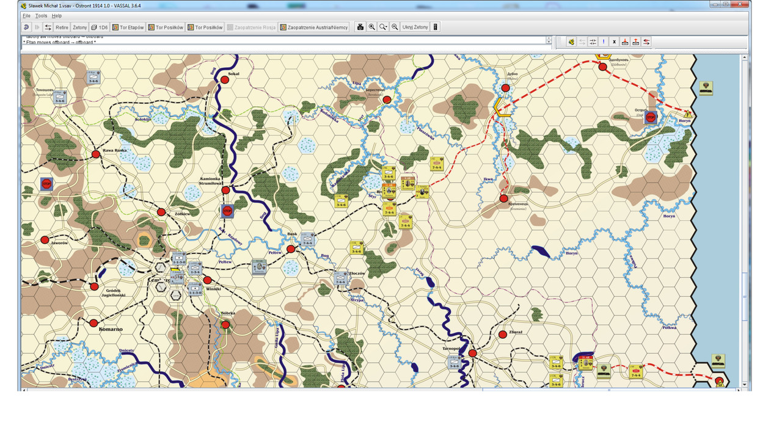Toggle Ukryj Żetony to hide counters

pyautogui.click(x=415, y=27)
